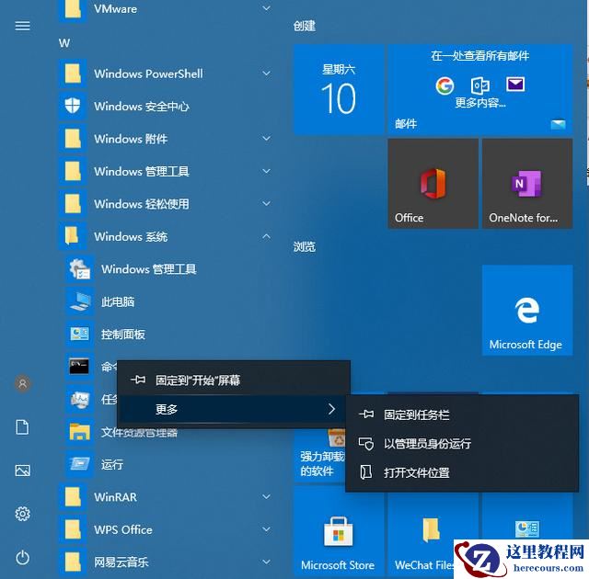Open the 此电脑 label

(118, 301)
